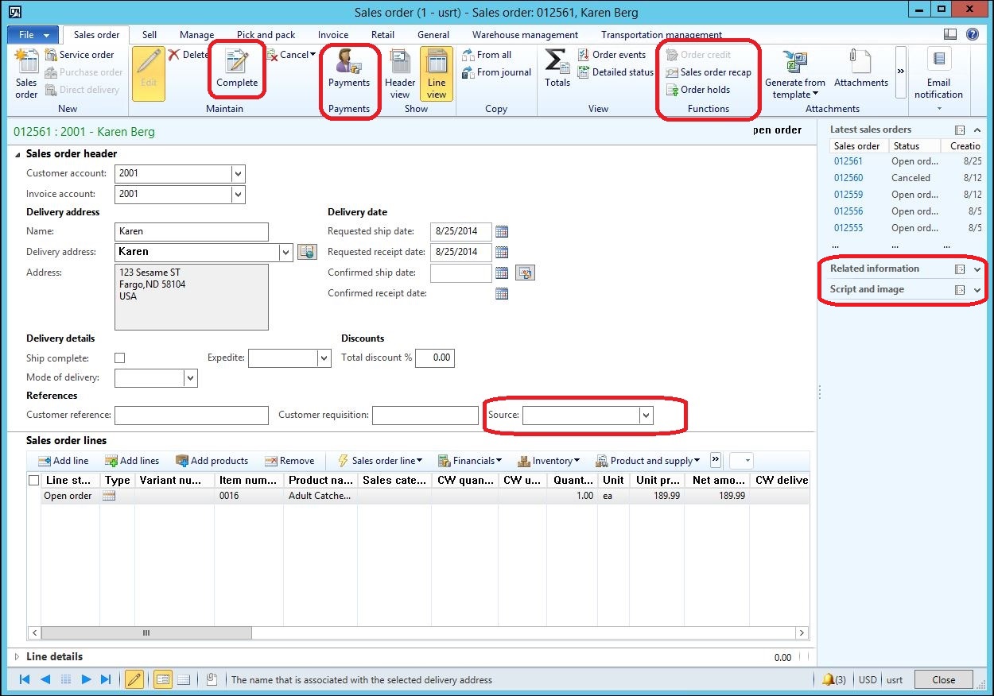Click the Add line button
994x696 pixels.
pyautogui.click(x=64, y=461)
